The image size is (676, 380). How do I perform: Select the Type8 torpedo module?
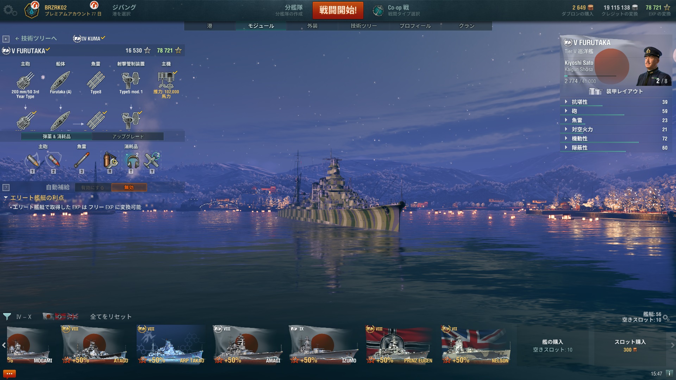[x=96, y=83]
